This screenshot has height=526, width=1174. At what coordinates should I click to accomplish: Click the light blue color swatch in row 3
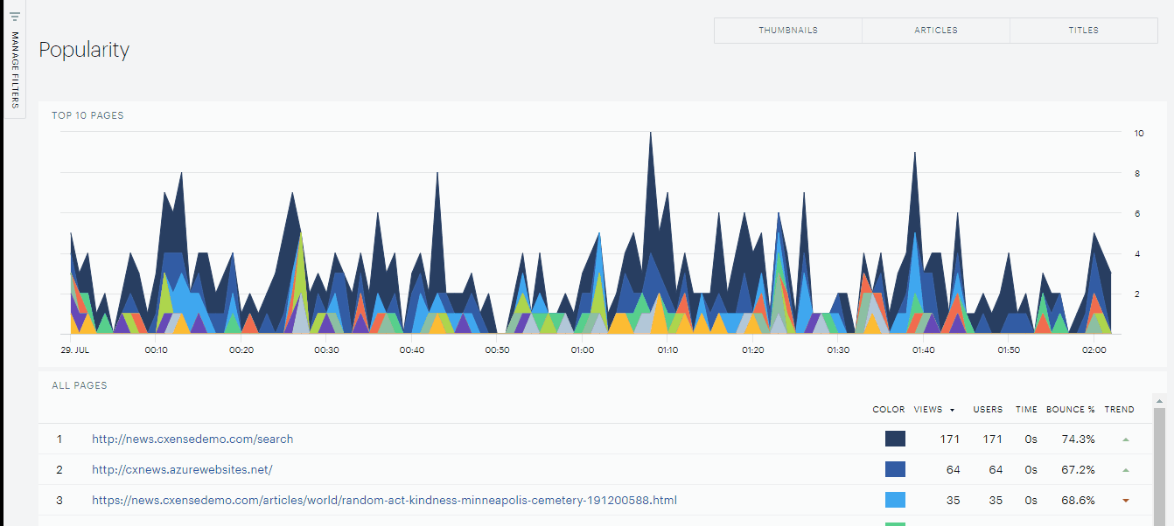coord(895,500)
